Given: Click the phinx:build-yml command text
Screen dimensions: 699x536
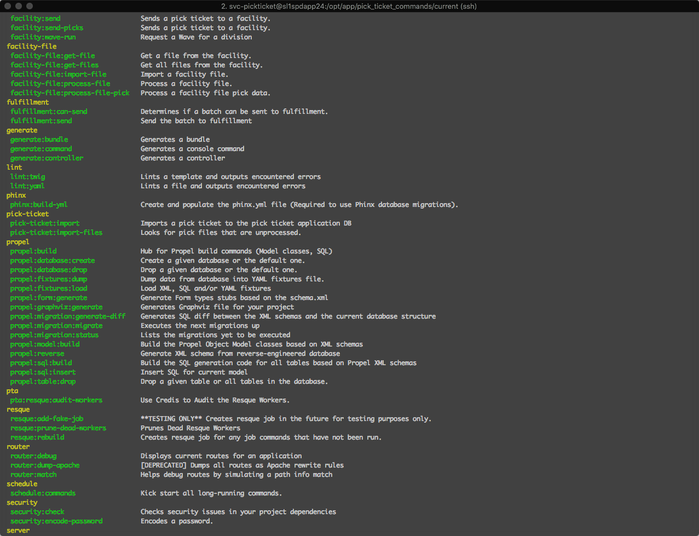Looking at the screenshot, I should click(39, 205).
